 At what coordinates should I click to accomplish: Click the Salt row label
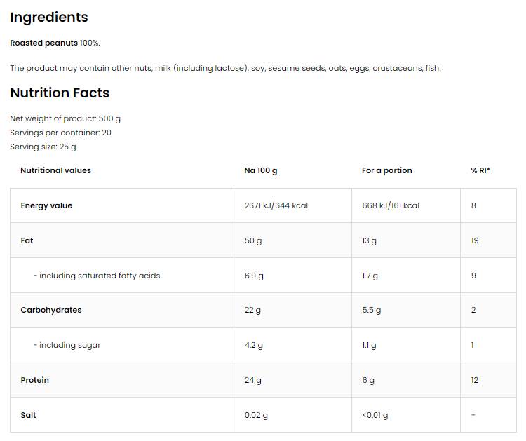28,415
